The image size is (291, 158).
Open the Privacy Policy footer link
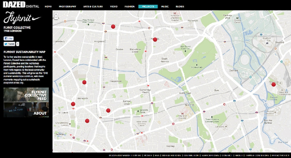280,155
